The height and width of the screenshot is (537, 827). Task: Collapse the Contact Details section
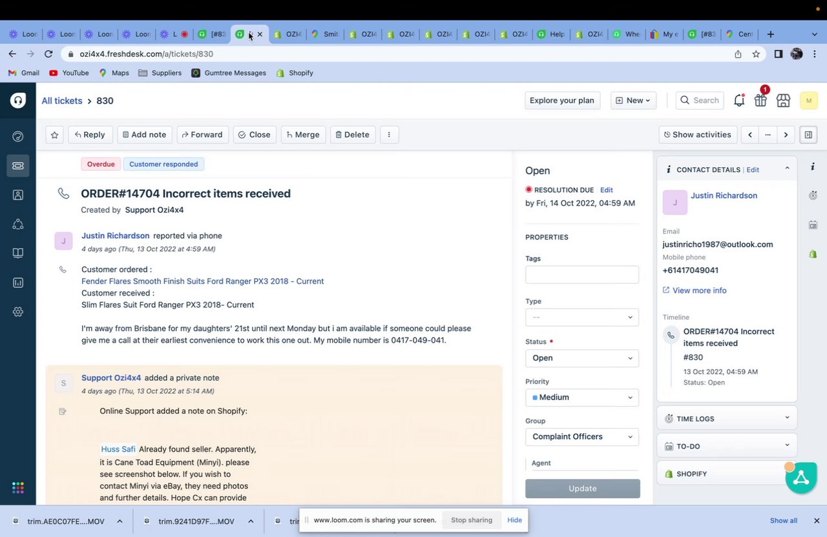click(x=787, y=168)
